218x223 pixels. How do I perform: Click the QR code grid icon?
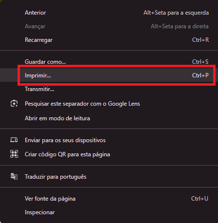coord(14,154)
